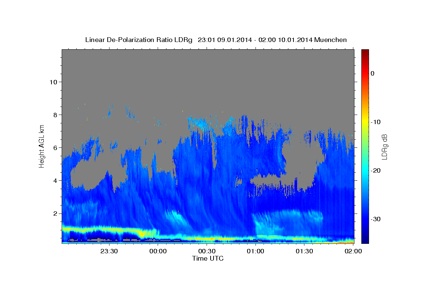Click the 'Time UTC' axis label

(x=208, y=258)
